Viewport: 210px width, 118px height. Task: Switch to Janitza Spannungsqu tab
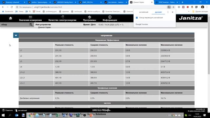click(39, 2)
